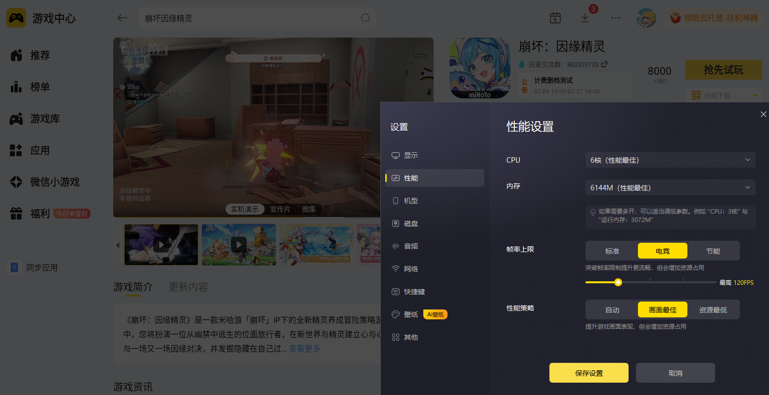Open 机型 device model settings
Screen dimensions: 769x395
click(x=435, y=201)
